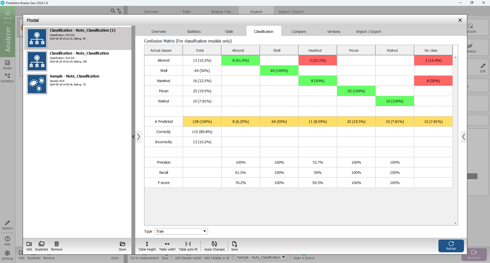490x263 pixels.
Task: Open the Type dropdown showing Train
Action: coord(181,231)
